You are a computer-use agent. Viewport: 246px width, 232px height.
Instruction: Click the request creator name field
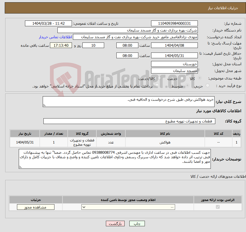pyautogui.click(x=135, y=37)
